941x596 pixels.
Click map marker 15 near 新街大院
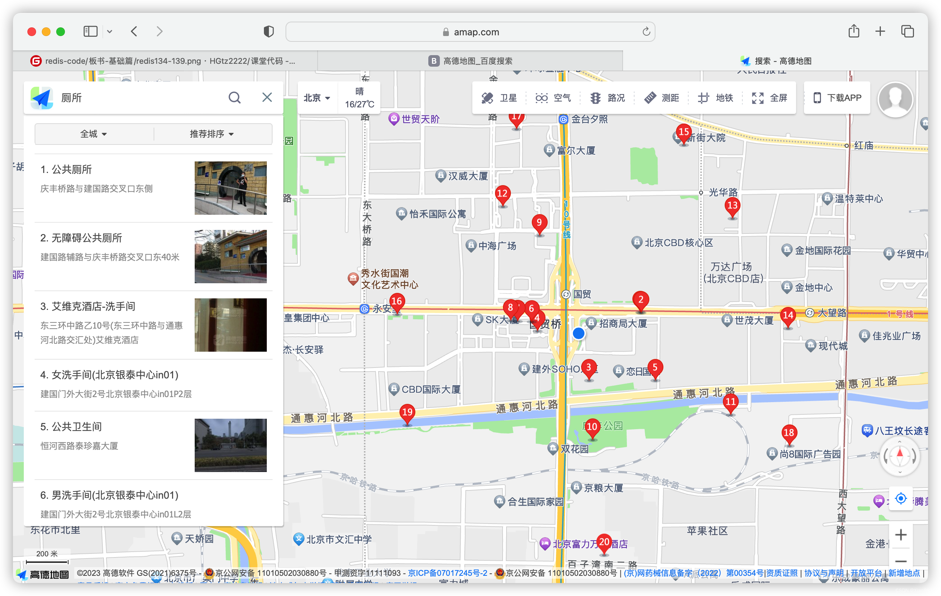point(684,134)
